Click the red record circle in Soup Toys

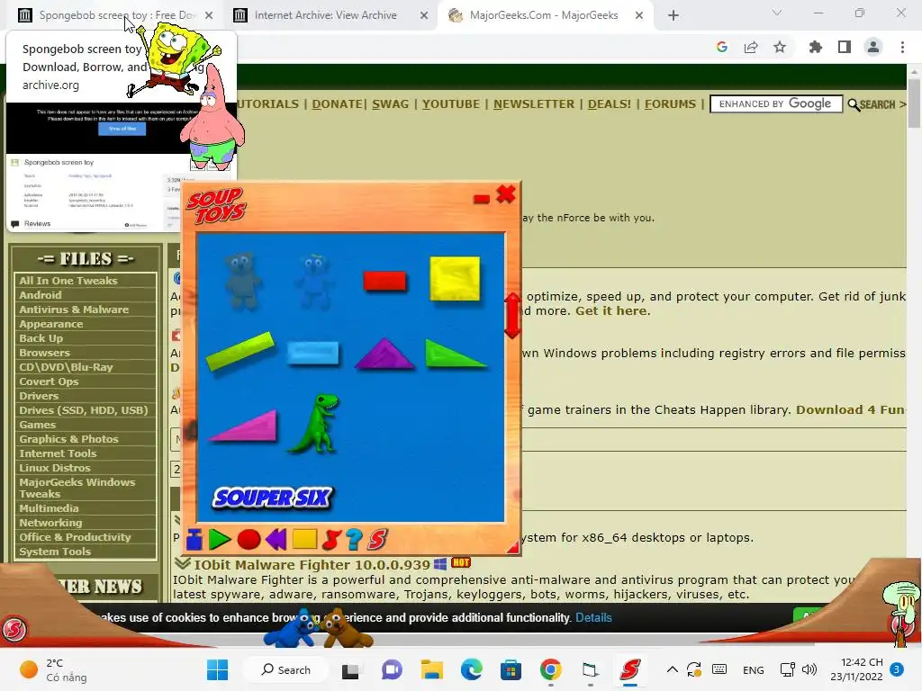pyautogui.click(x=249, y=540)
